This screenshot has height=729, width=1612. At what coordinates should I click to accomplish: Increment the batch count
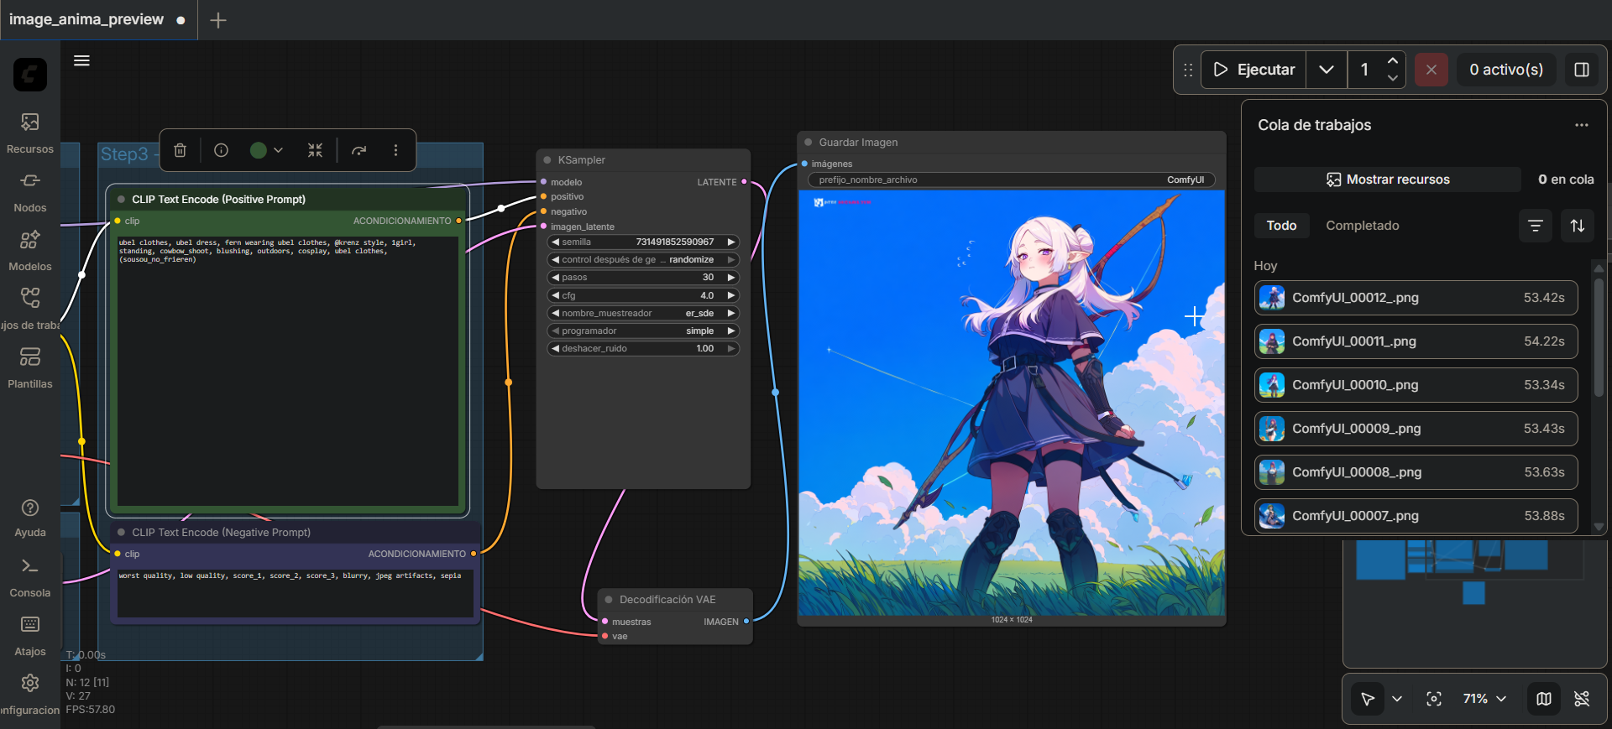(x=1393, y=60)
